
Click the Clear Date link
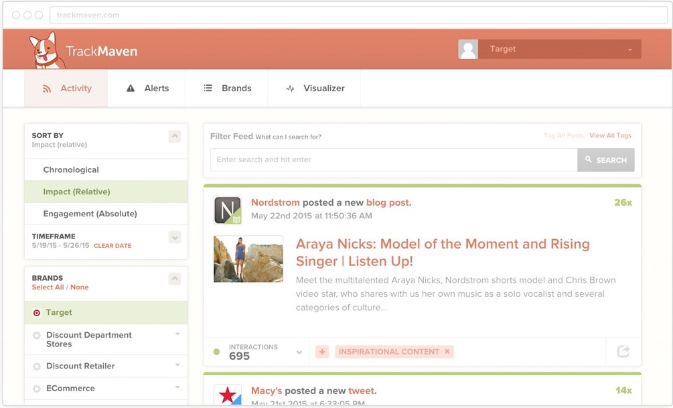pos(113,246)
